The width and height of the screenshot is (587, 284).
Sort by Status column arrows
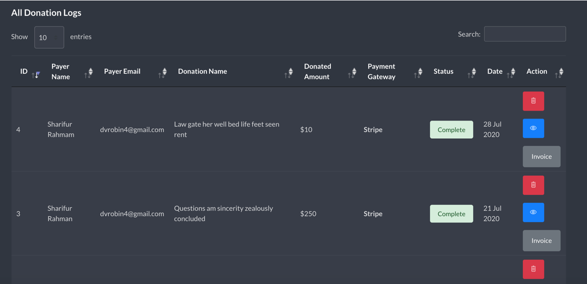click(x=472, y=73)
